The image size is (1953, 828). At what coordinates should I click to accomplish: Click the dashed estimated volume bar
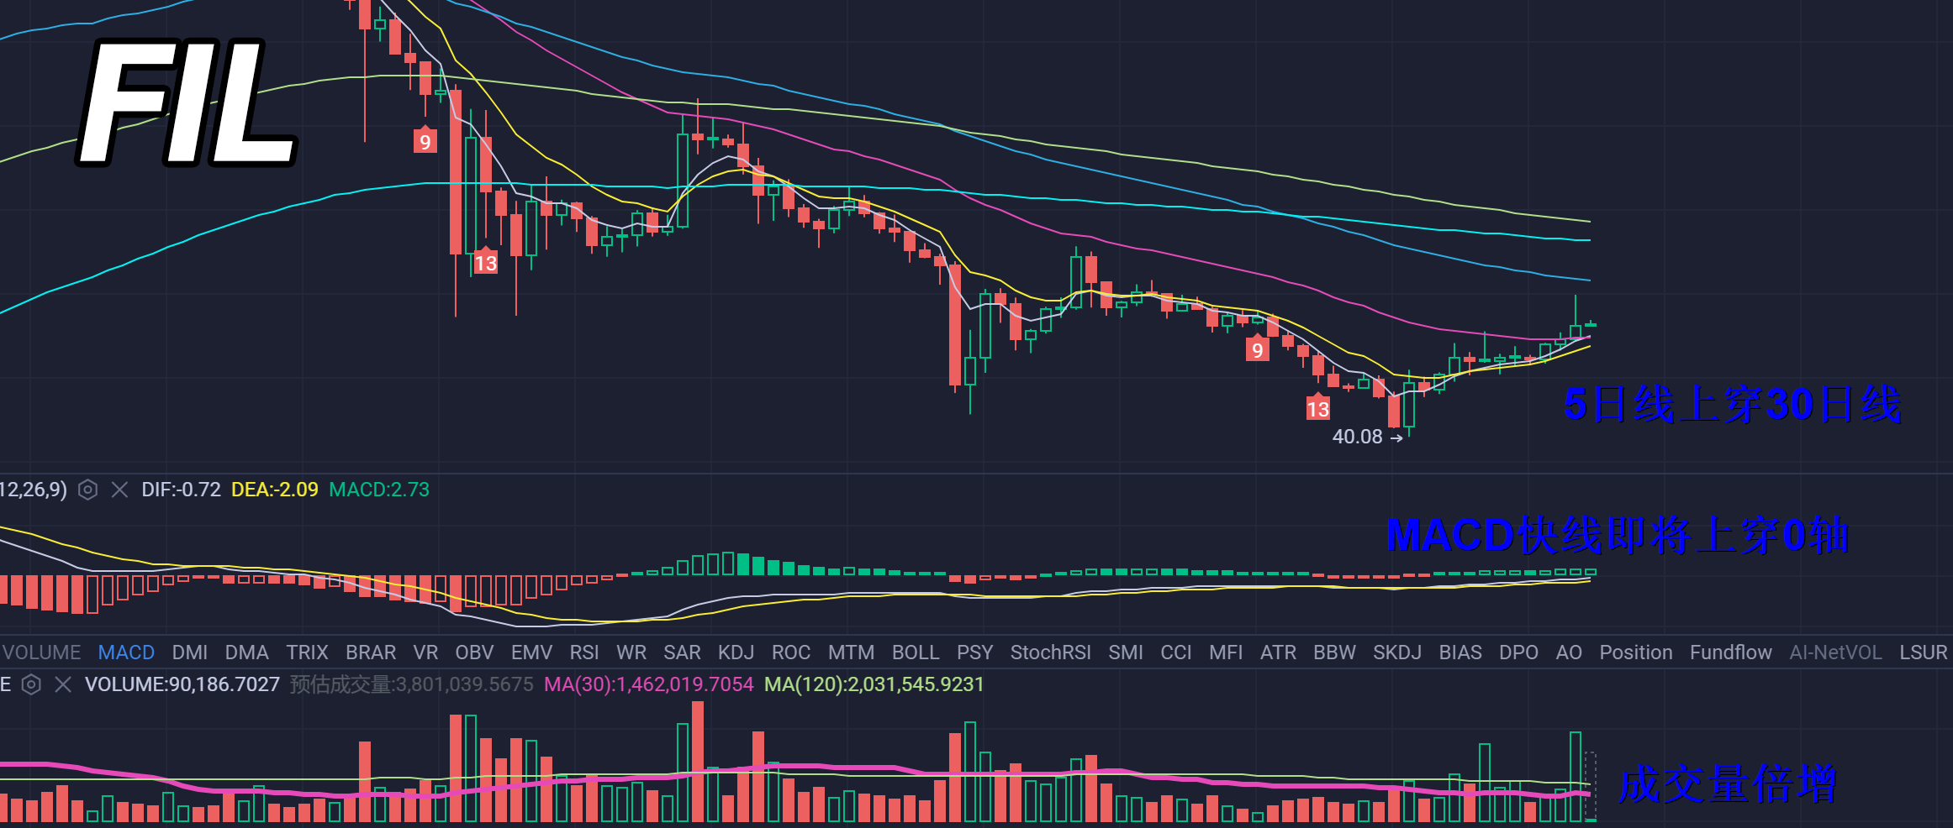tap(1590, 787)
